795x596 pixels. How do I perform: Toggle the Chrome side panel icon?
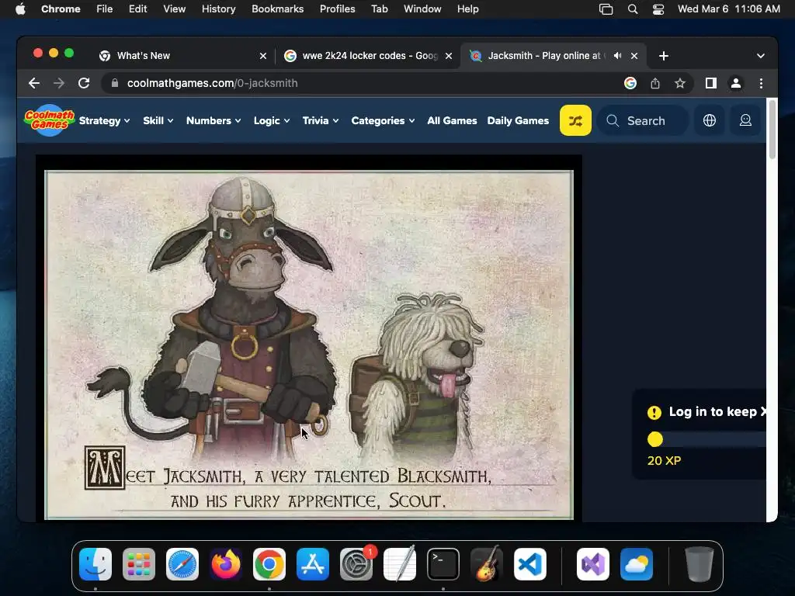[x=711, y=83]
